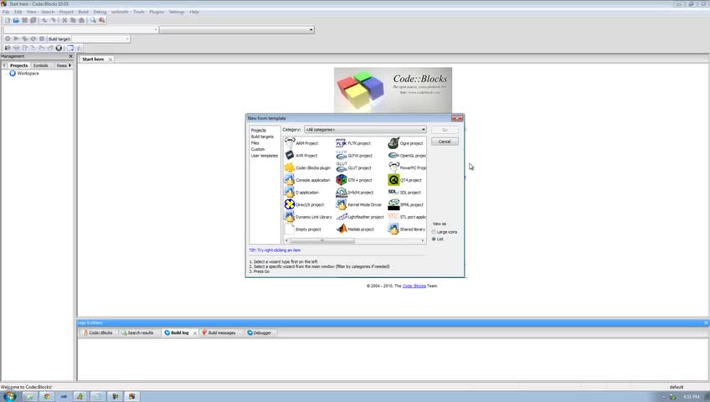Open the wide code completion scope dropdown
Screen dimensions: 710x402
[x=237, y=29]
